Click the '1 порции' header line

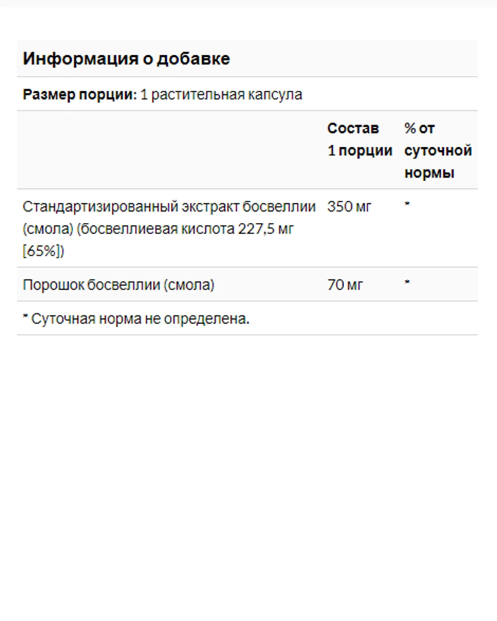tap(360, 150)
